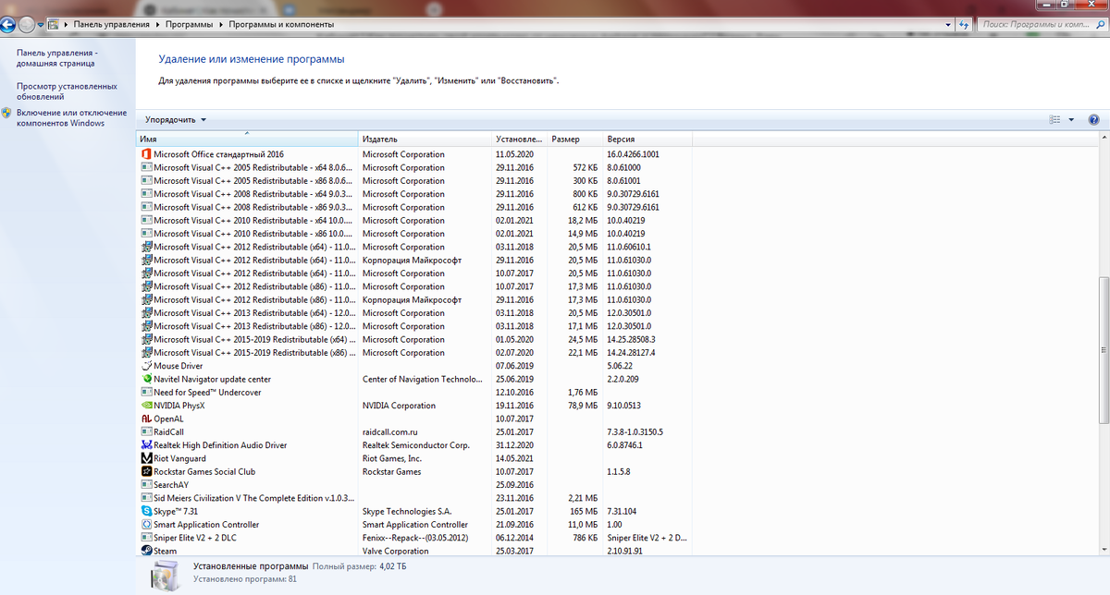Viewport: 1110px width, 595px height.
Task: Click version cell 14.25.28508.3
Action: [x=631, y=339]
